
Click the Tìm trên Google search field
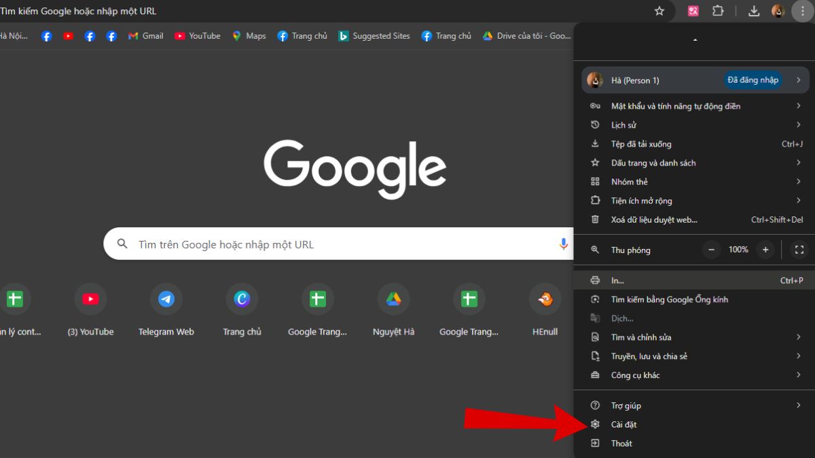click(x=340, y=244)
